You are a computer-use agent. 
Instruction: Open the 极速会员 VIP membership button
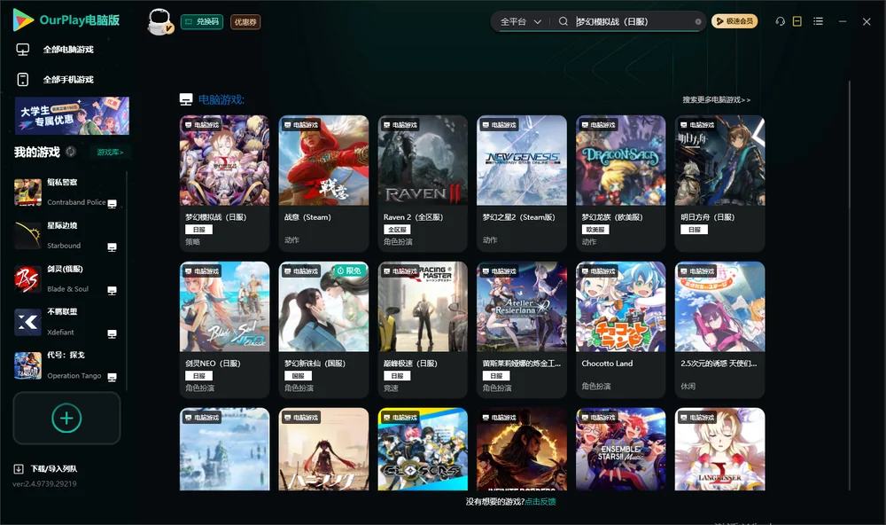coord(734,21)
